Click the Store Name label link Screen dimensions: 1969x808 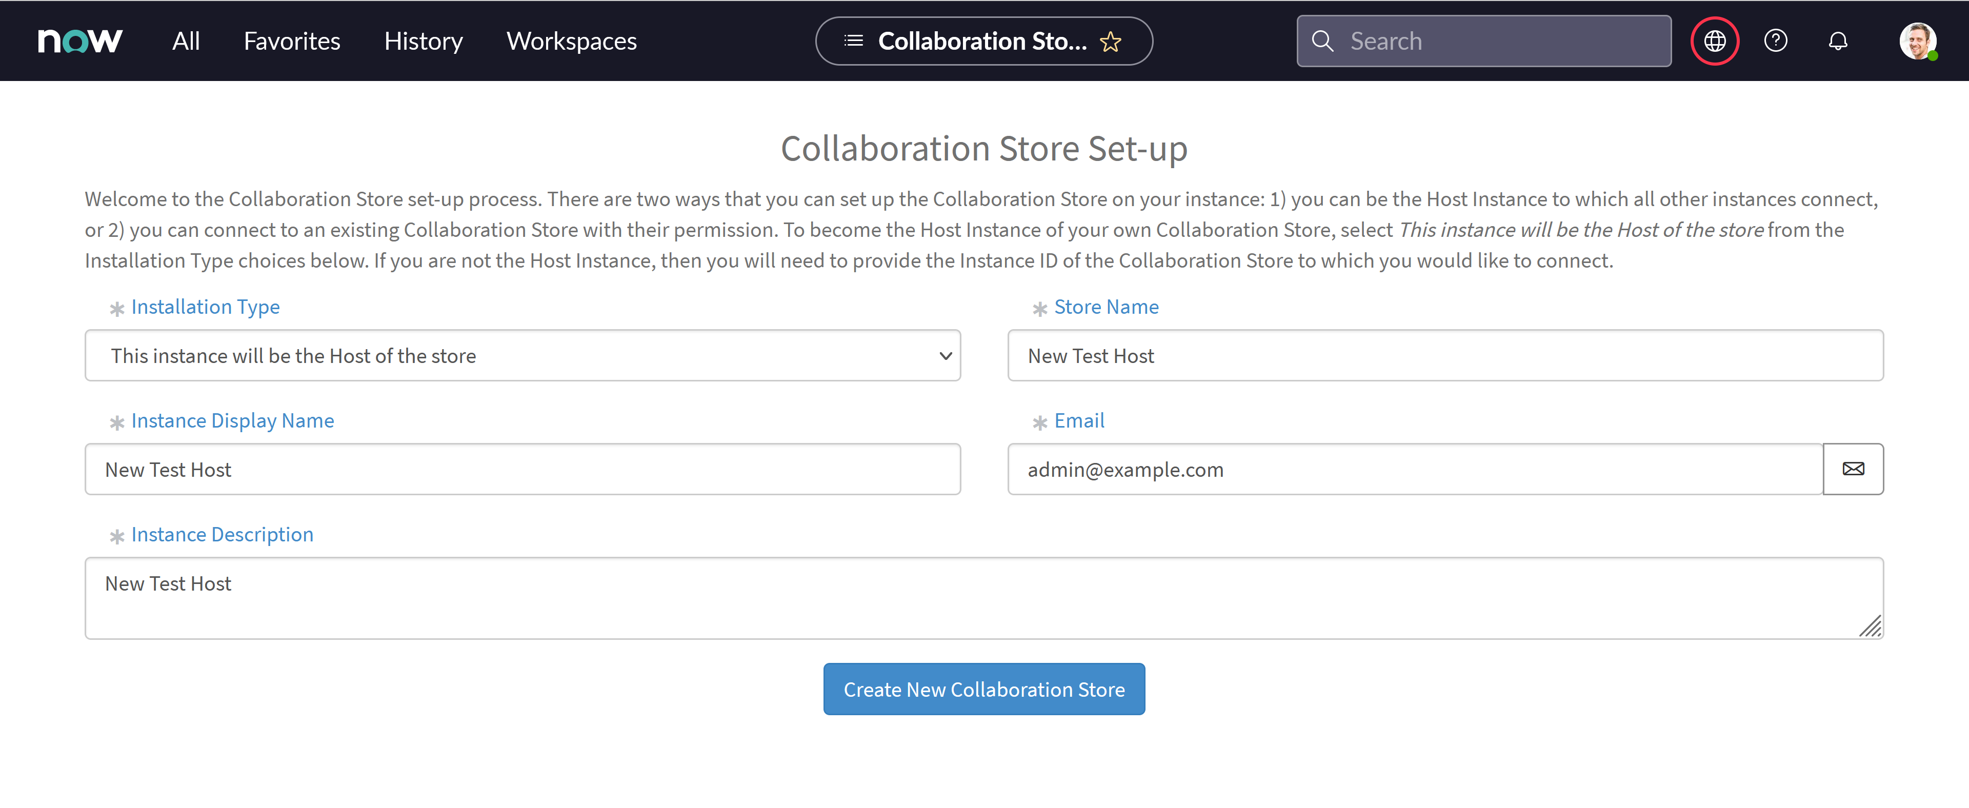click(x=1106, y=307)
